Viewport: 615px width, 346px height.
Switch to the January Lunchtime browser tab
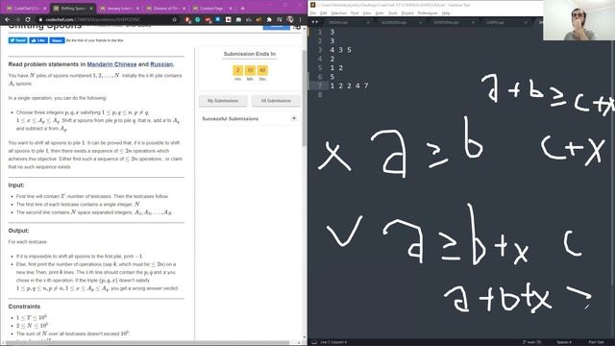[119, 9]
